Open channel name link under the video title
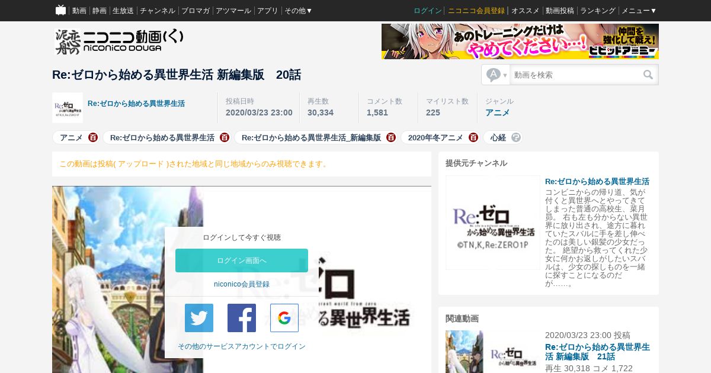The width and height of the screenshot is (711, 373). tap(136, 104)
